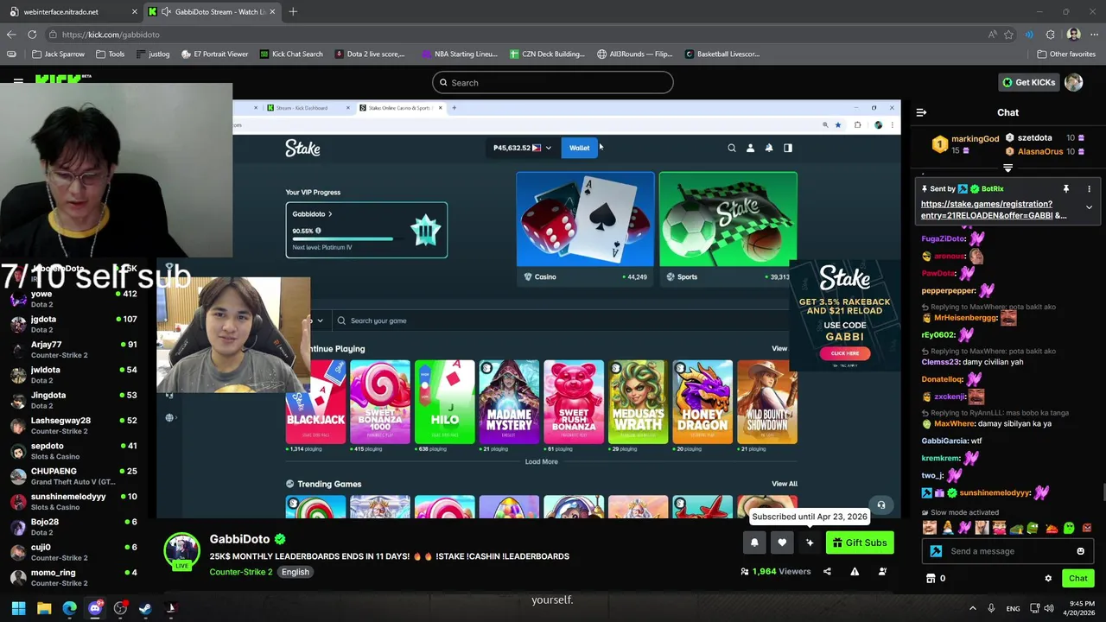Send message with Chat button
The image size is (1106, 622).
click(1078, 578)
